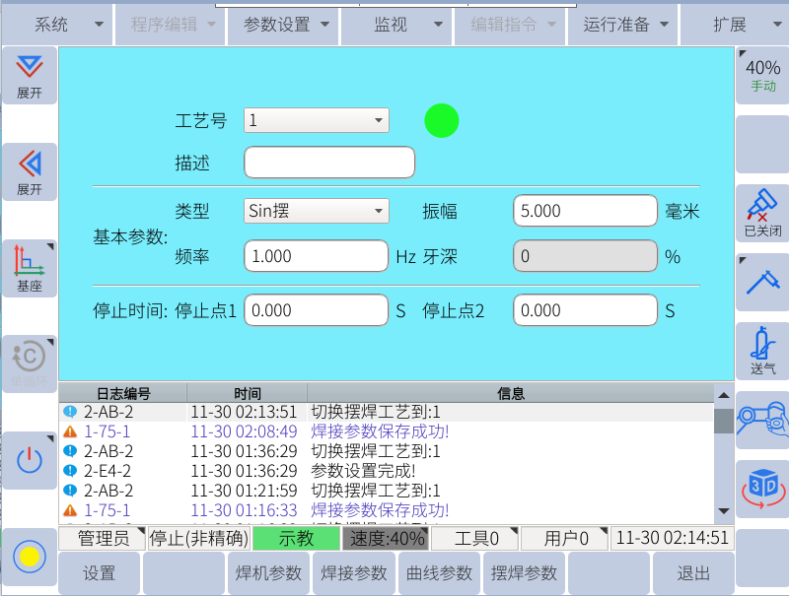Expand the 类型 Sin摆 dropdown

tap(317, 210)
